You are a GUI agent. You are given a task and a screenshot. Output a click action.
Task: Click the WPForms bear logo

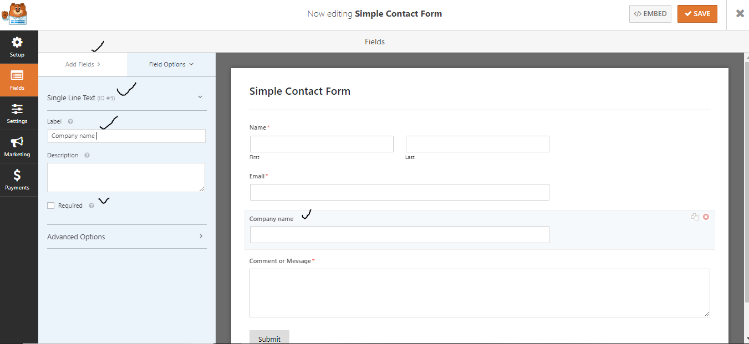pos(14,14)
